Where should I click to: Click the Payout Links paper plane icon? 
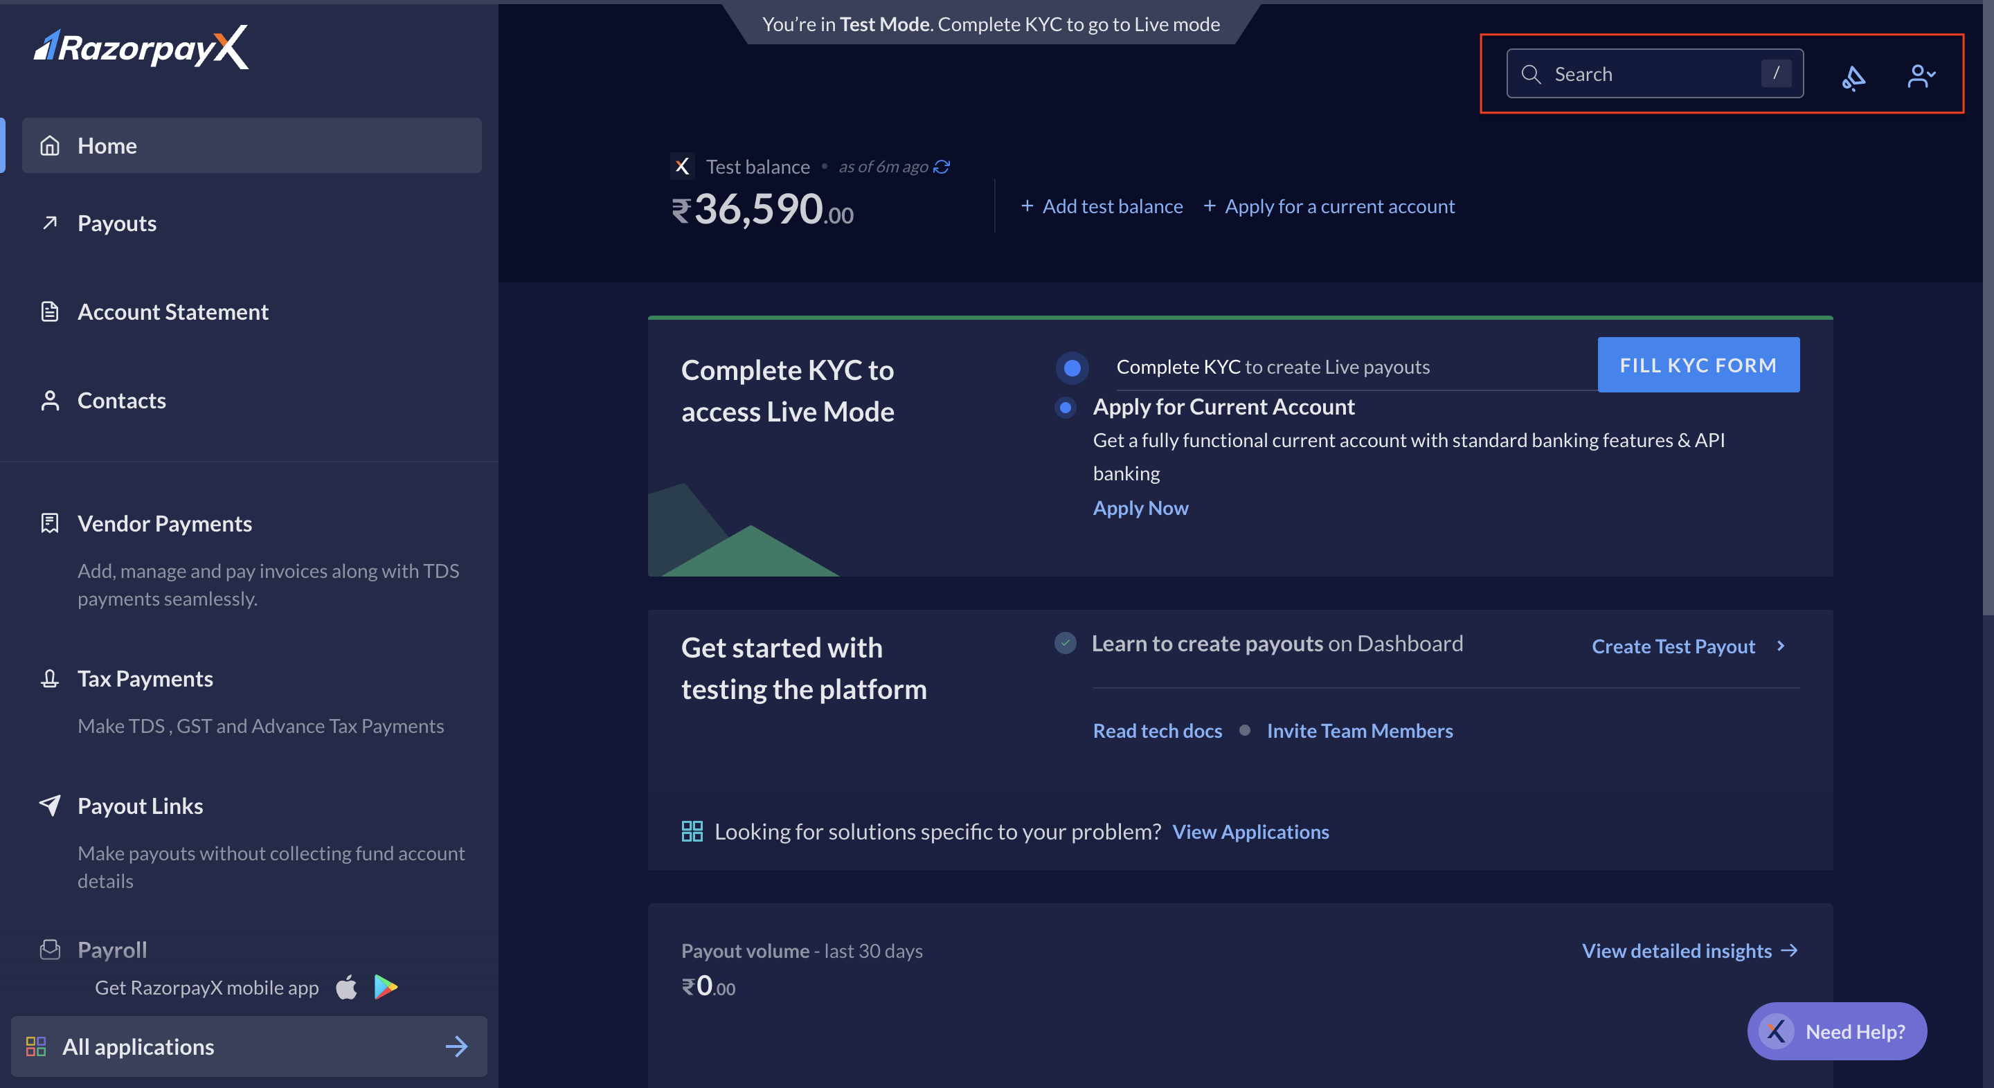[x=50, y=806]
